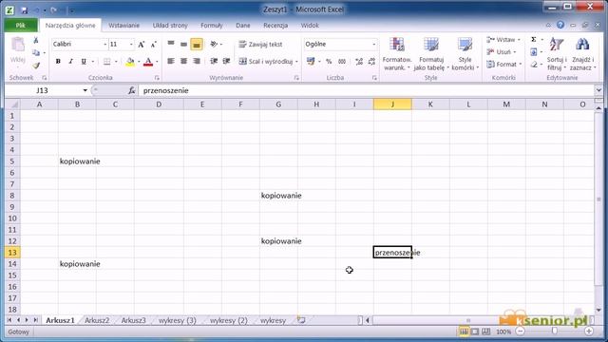This screenshot has height=342, width=608.
Task: Decrease decimal places icon
Action: tap(371, 61)
